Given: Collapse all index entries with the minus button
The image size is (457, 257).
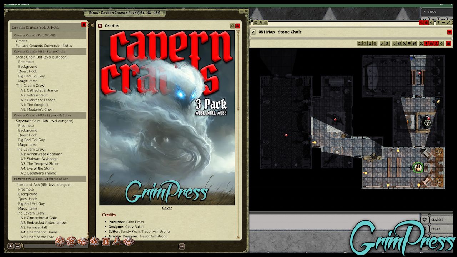Looking at the screenshot, I should [x=17, y=246].
